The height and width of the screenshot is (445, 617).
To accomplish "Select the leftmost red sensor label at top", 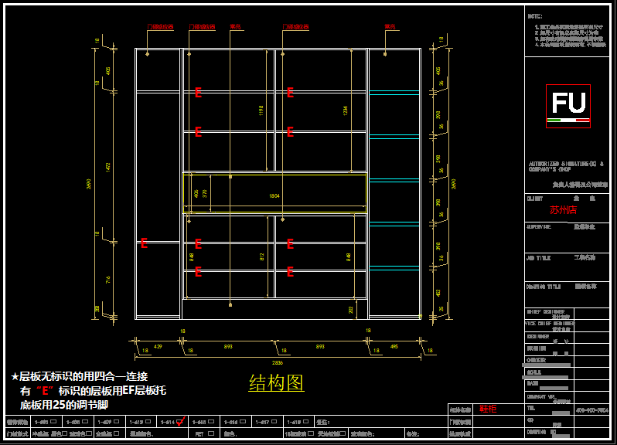I will point(160,27).
